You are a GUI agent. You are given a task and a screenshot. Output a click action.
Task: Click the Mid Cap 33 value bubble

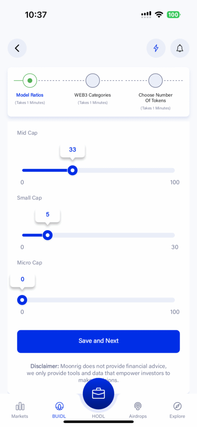[73, 150]
